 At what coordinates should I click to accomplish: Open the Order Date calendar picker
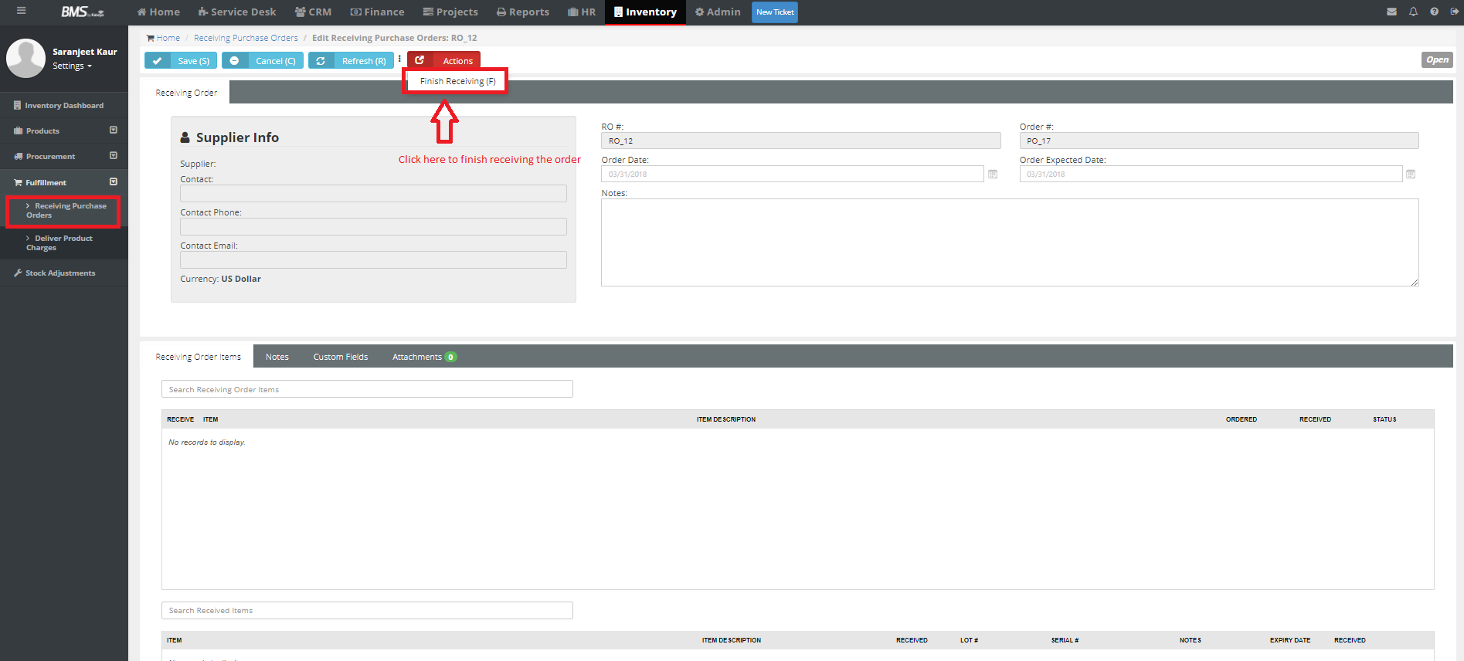pos(993,175)
